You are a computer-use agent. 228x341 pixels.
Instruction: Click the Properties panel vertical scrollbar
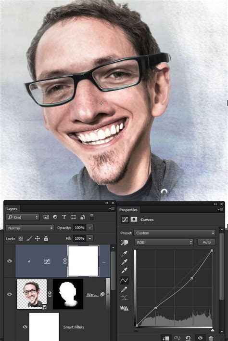[221, 267]
